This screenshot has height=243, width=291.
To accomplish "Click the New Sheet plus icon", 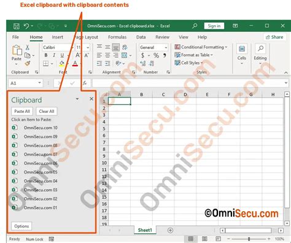I will [x=170, y=231].
